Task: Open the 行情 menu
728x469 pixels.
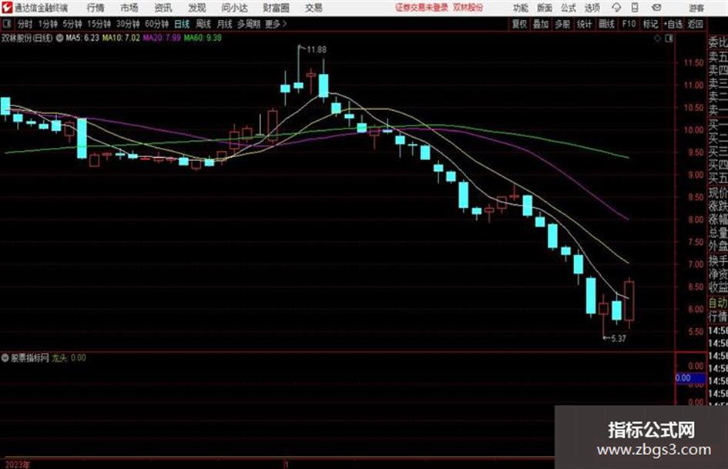Action: [96, 8]
